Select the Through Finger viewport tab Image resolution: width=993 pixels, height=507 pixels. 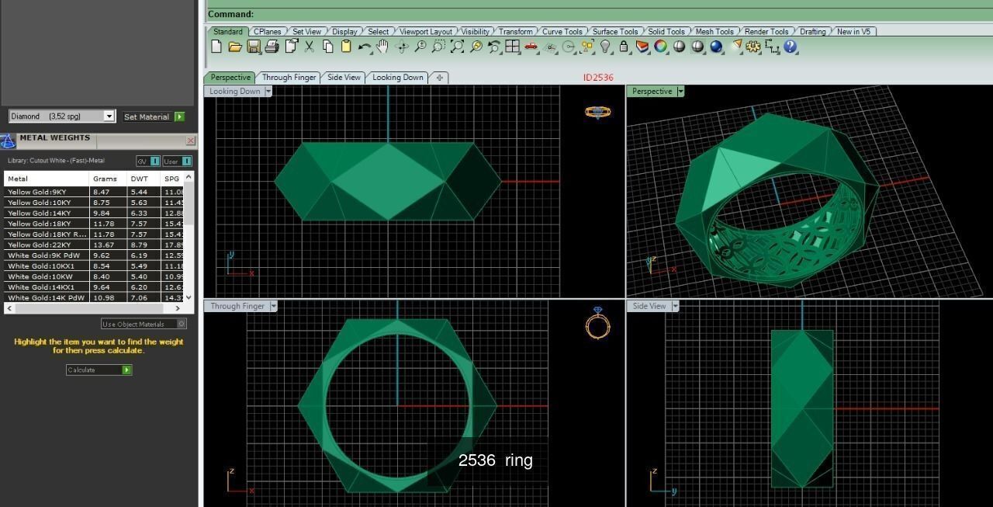tap(289, 78)
